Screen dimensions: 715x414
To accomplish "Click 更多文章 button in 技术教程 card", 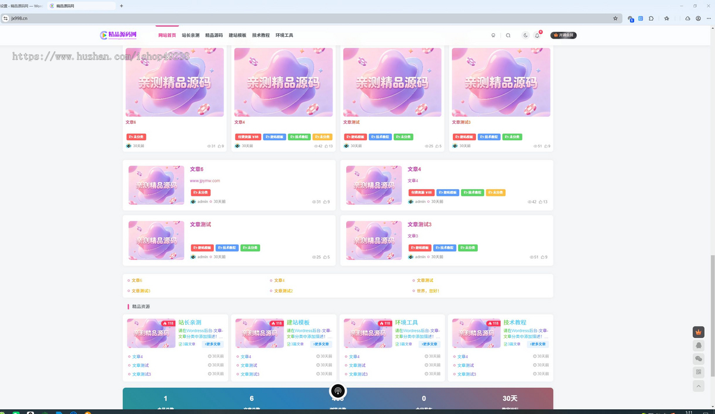I will [538, 344].
